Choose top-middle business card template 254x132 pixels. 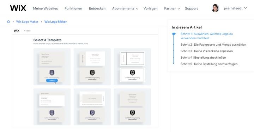[92, 67]
